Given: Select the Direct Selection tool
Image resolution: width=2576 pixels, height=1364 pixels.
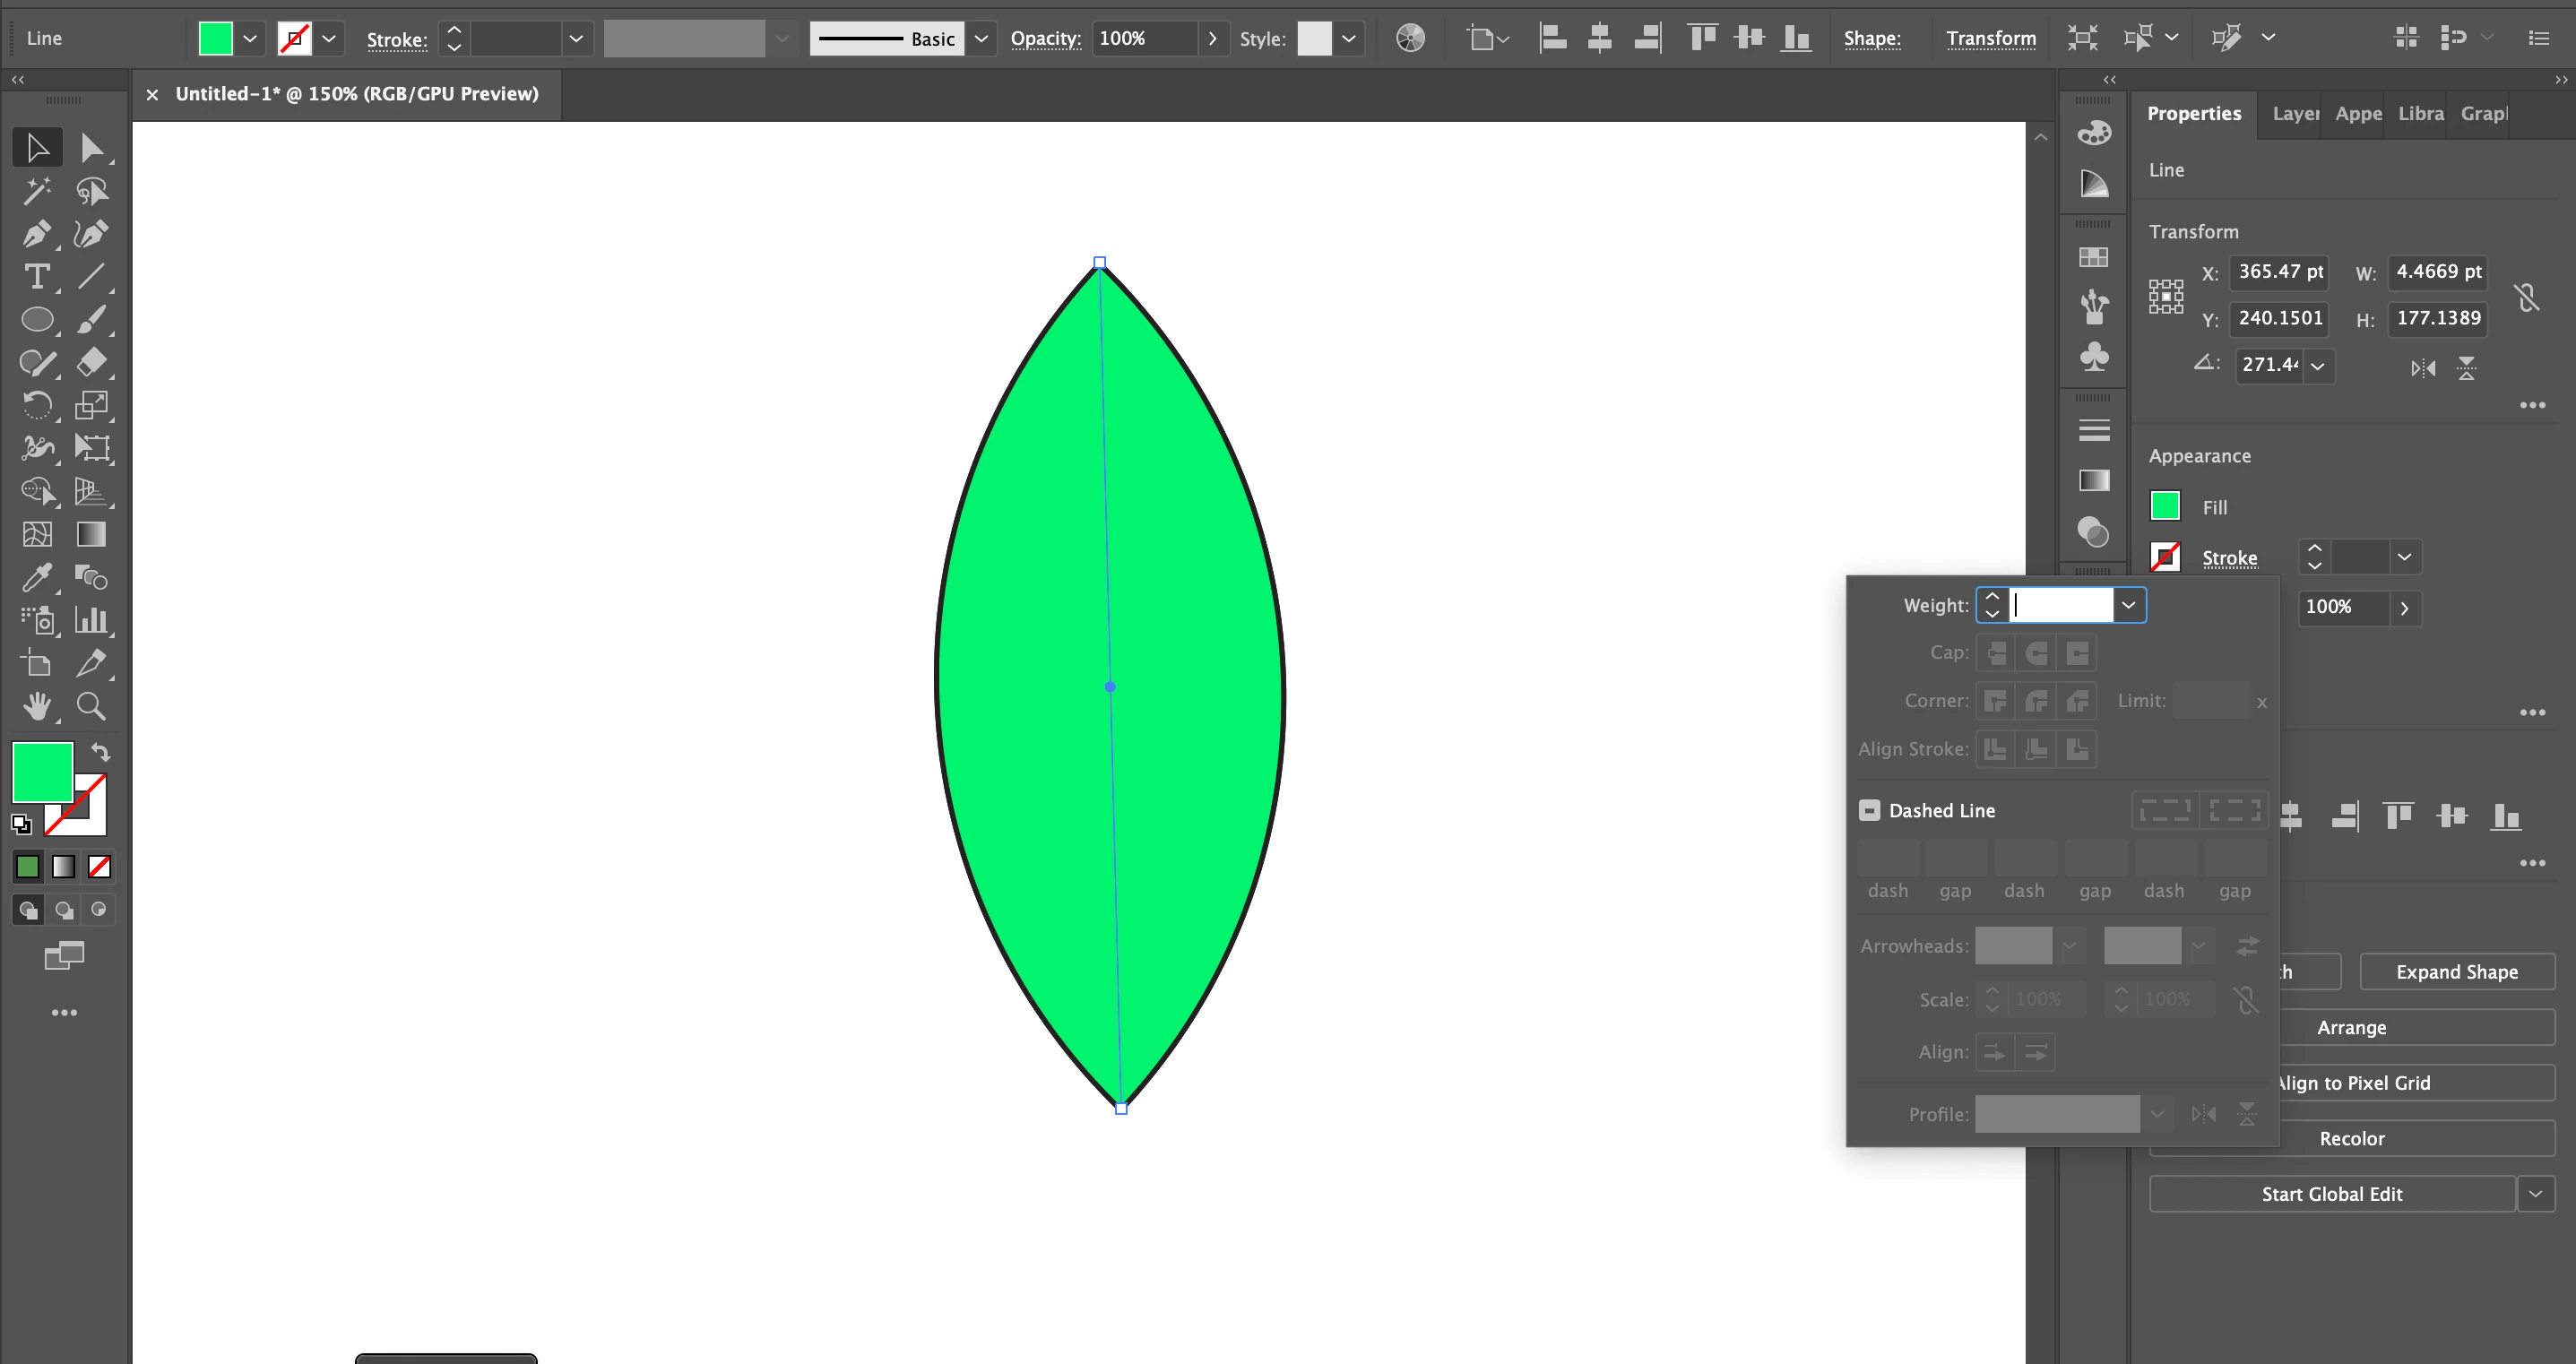Looking at the screenshot, I should point(91,148).
